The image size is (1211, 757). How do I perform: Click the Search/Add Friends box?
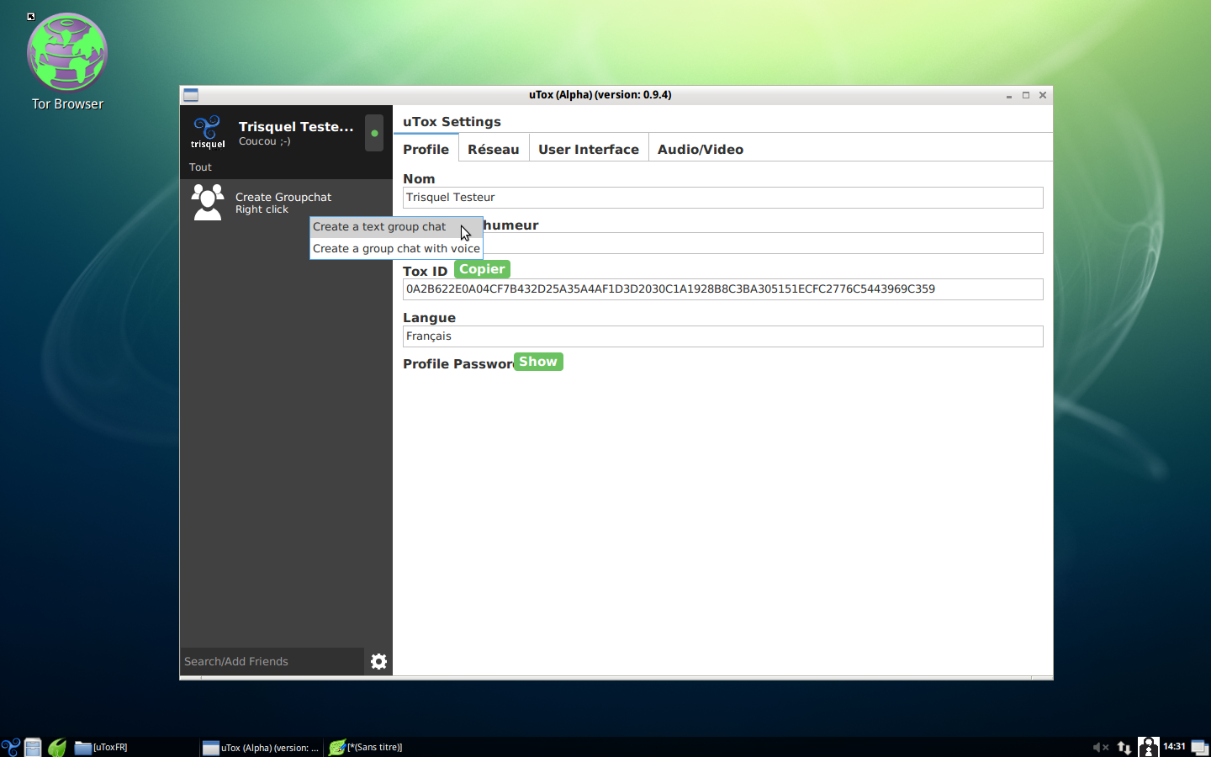pos(272,661)
